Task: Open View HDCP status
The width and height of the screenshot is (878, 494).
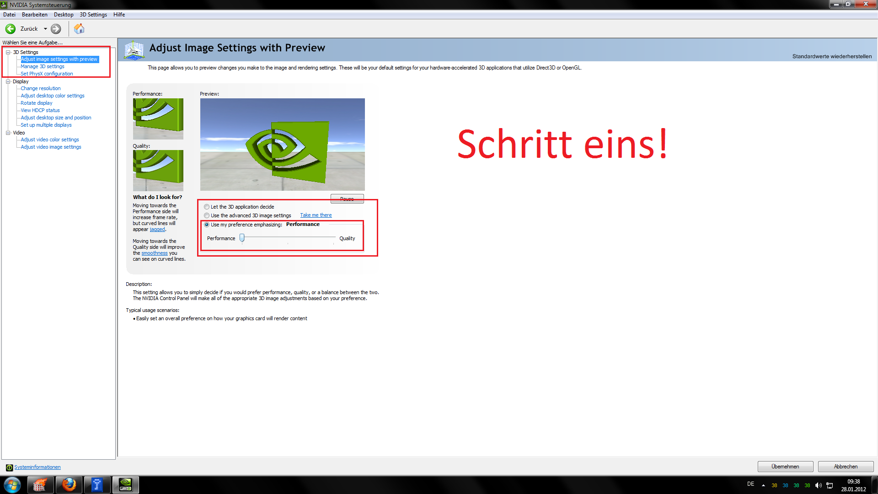Action: click(x=40, y=110)
